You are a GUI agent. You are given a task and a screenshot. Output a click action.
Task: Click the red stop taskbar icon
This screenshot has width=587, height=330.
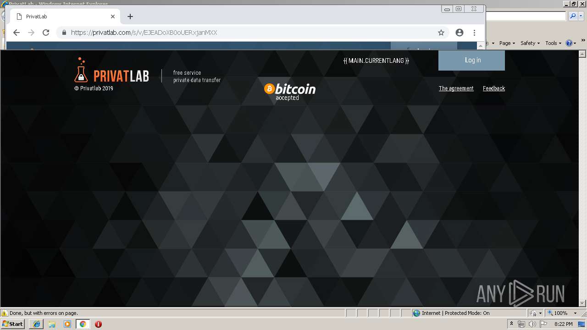(98, 324)
